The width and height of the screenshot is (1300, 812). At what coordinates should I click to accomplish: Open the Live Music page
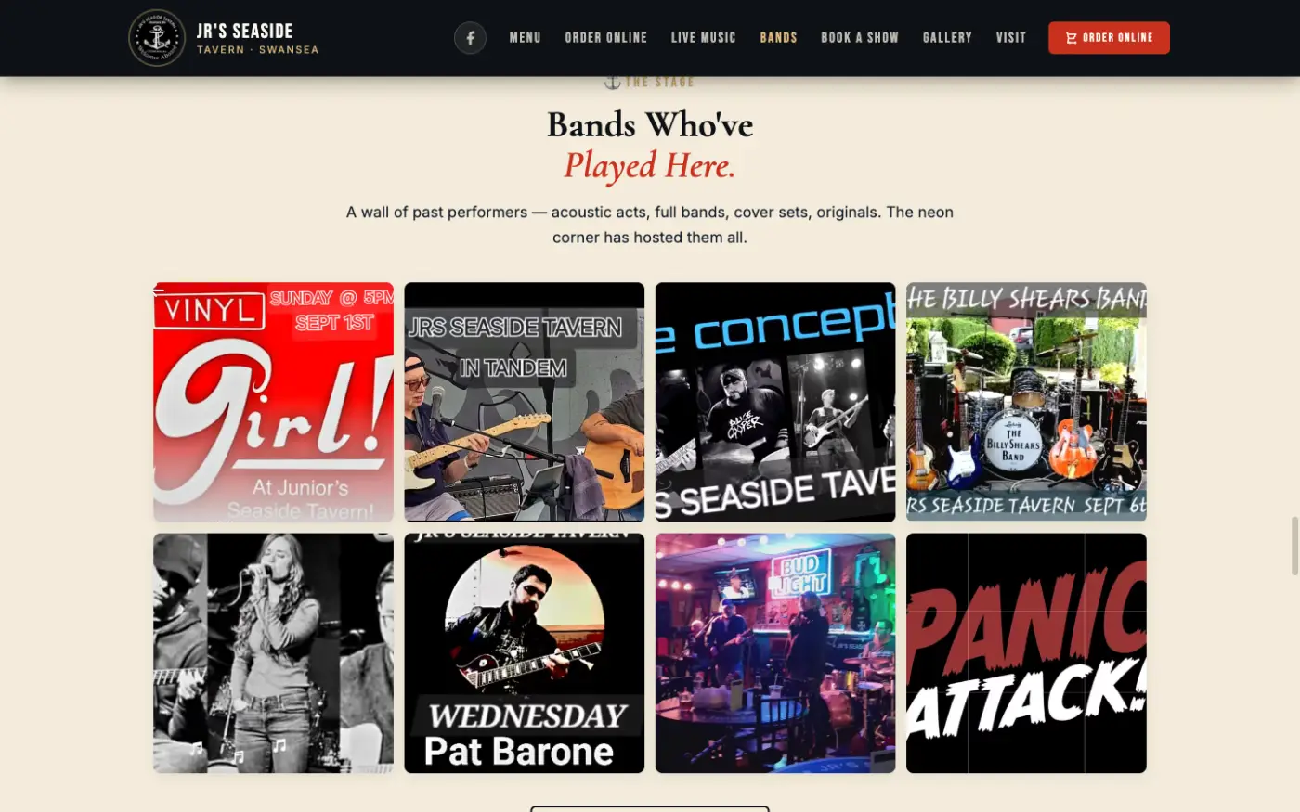click(x=703, y=38)
